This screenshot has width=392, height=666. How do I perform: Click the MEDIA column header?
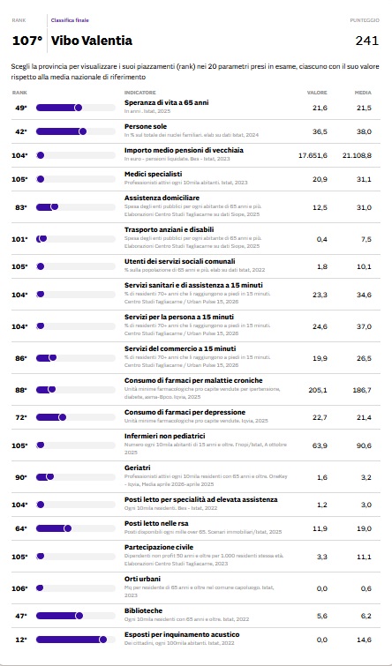point(363,93)
